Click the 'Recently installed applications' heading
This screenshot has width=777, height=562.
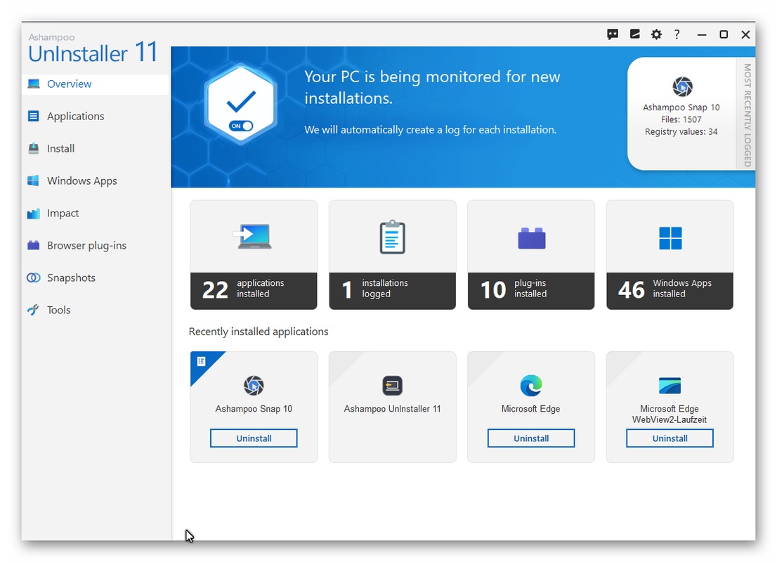click(259, 332)
